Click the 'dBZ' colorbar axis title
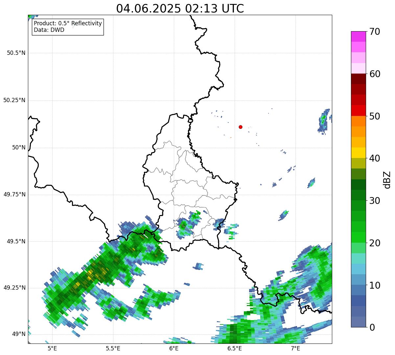 (387, 179)
